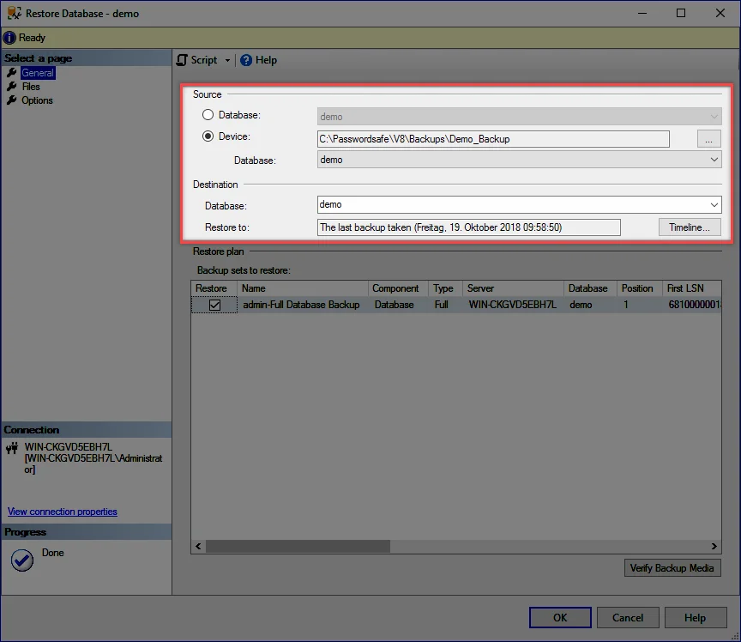Click the Ready info icon
Viewport: 741px width, 642px height.
[9, 38]
